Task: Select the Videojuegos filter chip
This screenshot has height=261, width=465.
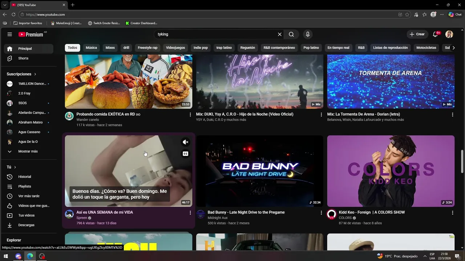Action: 175,47
